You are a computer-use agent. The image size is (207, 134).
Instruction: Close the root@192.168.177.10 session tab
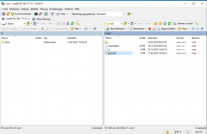(29, 19)
